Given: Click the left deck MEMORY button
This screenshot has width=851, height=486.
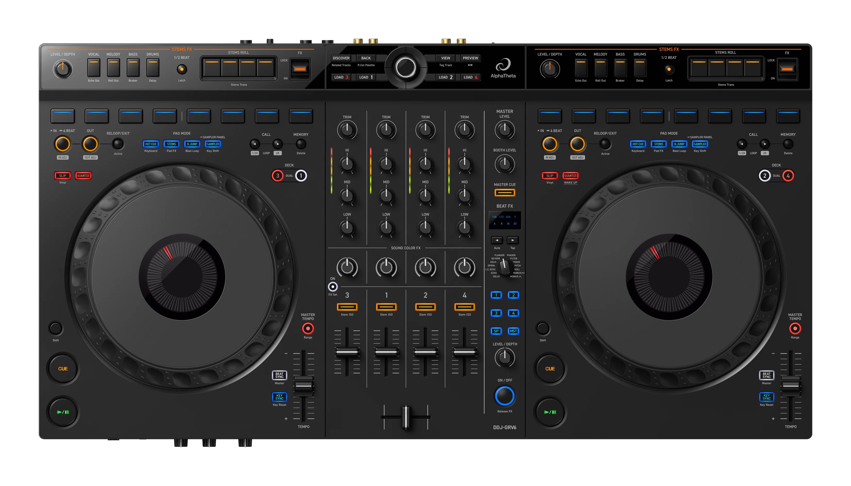Looking at the screenshot, I should point(301,144).
